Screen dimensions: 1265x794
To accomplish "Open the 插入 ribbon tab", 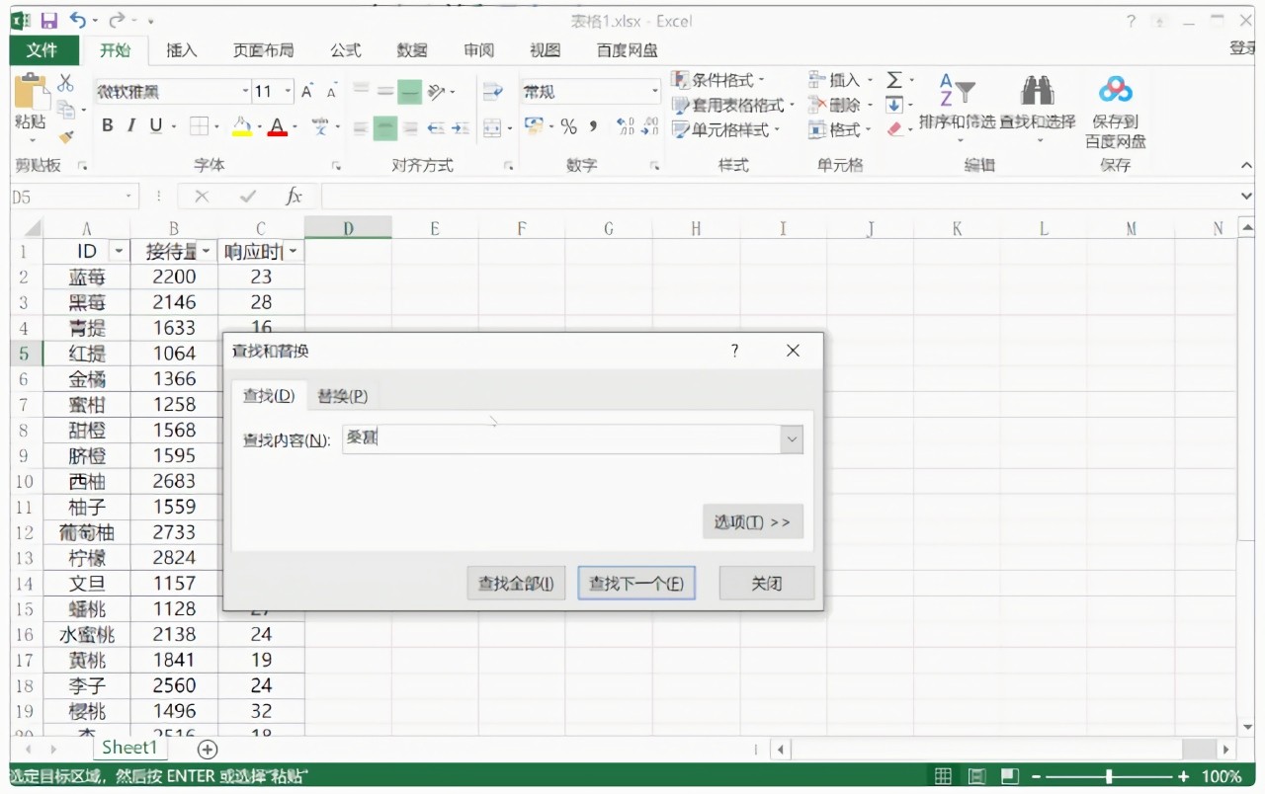I will [x=181, y=50].
